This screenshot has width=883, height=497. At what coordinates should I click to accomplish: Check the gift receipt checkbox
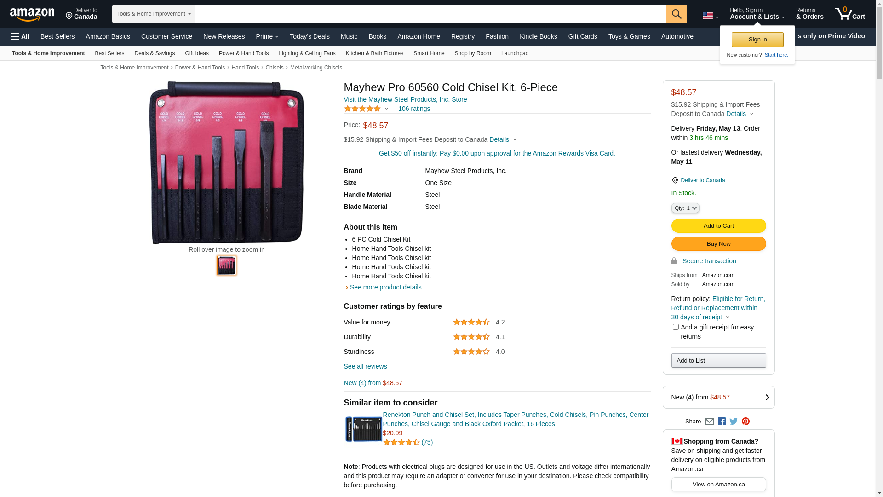click(x=676, y=327)
